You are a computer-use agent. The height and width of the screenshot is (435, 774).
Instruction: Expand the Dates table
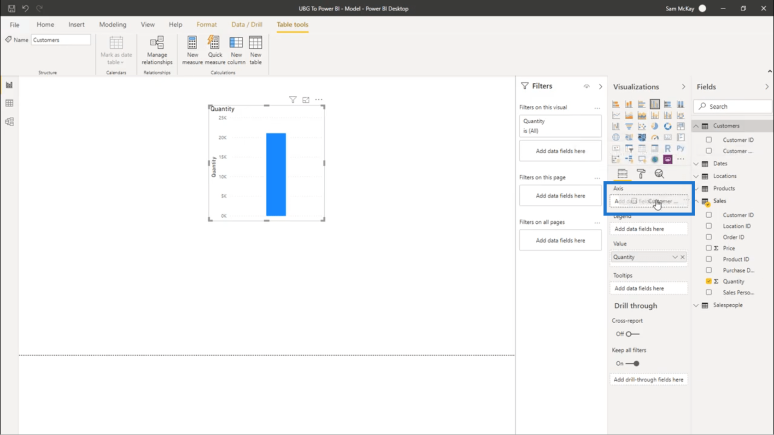[x=696, y=164]
